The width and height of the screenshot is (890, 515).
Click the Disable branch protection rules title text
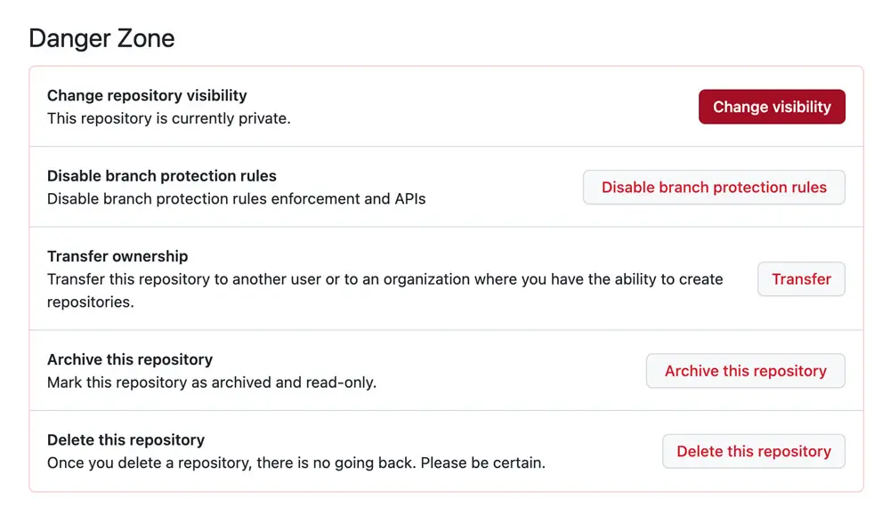click(x=161, y=176)
